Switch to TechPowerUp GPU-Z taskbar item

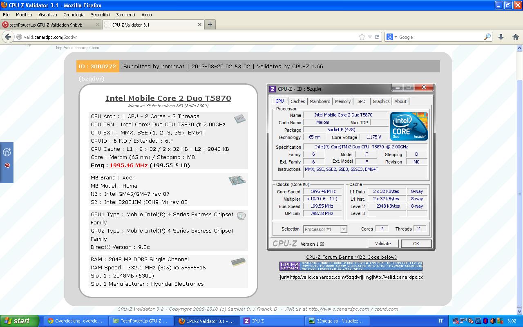coord(141,321)
